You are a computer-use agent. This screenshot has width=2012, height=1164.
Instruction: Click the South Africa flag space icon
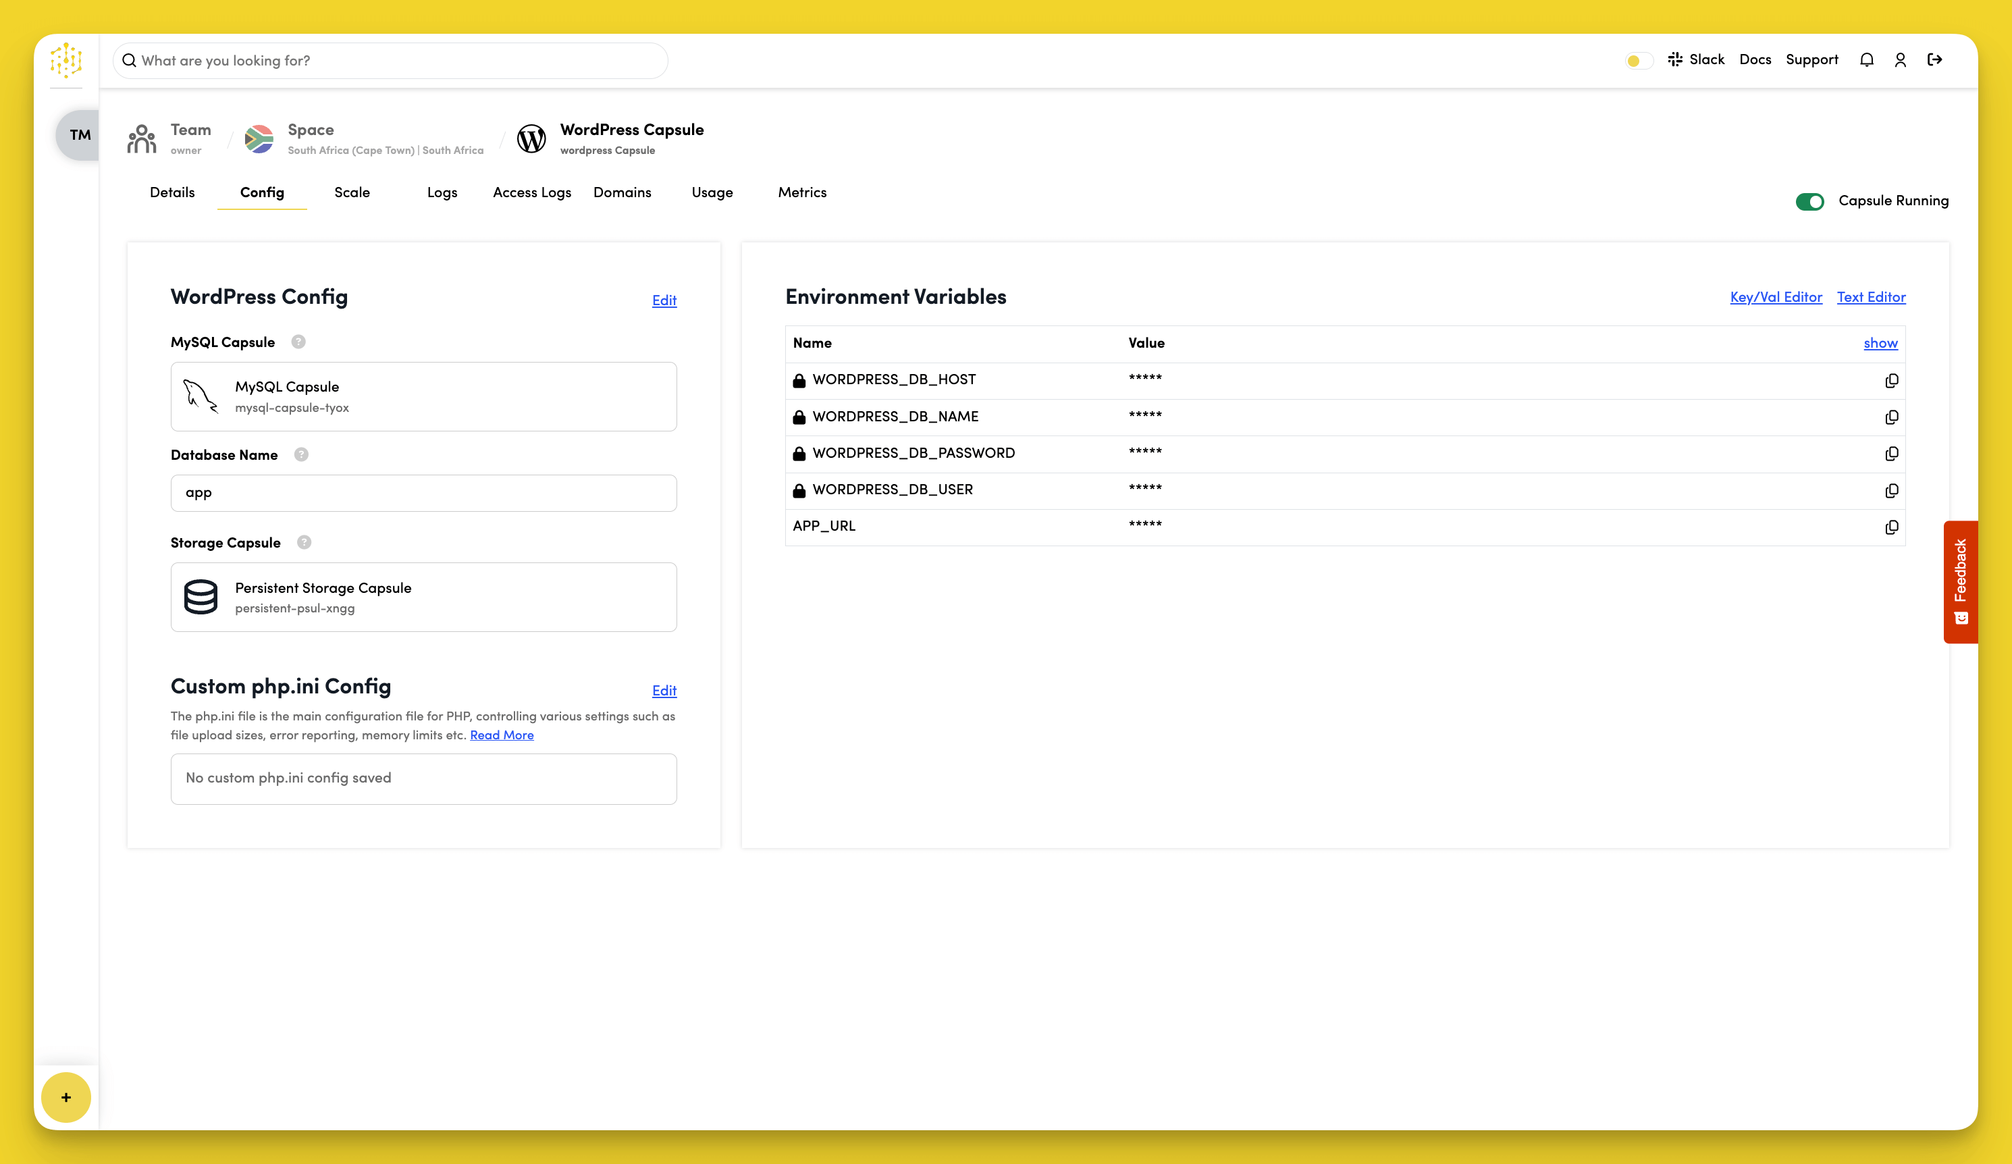tap(259, 137)
